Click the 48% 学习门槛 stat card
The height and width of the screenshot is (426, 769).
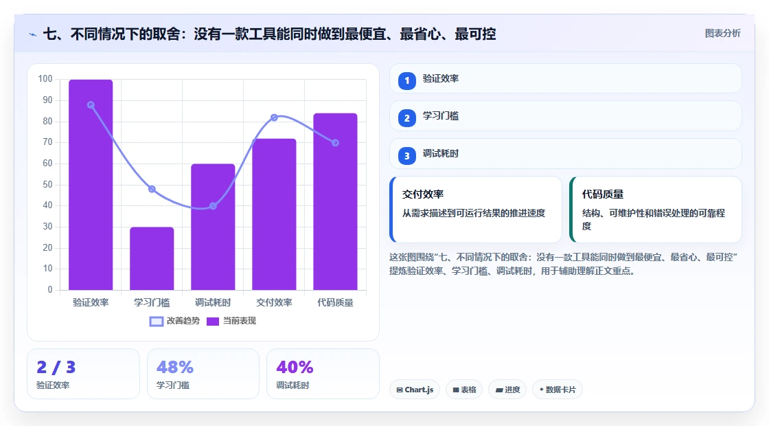tap(203, 374)
